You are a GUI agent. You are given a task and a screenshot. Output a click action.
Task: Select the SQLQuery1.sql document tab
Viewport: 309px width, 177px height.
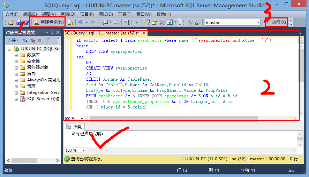pyautogui.click(x=101, y=33)
